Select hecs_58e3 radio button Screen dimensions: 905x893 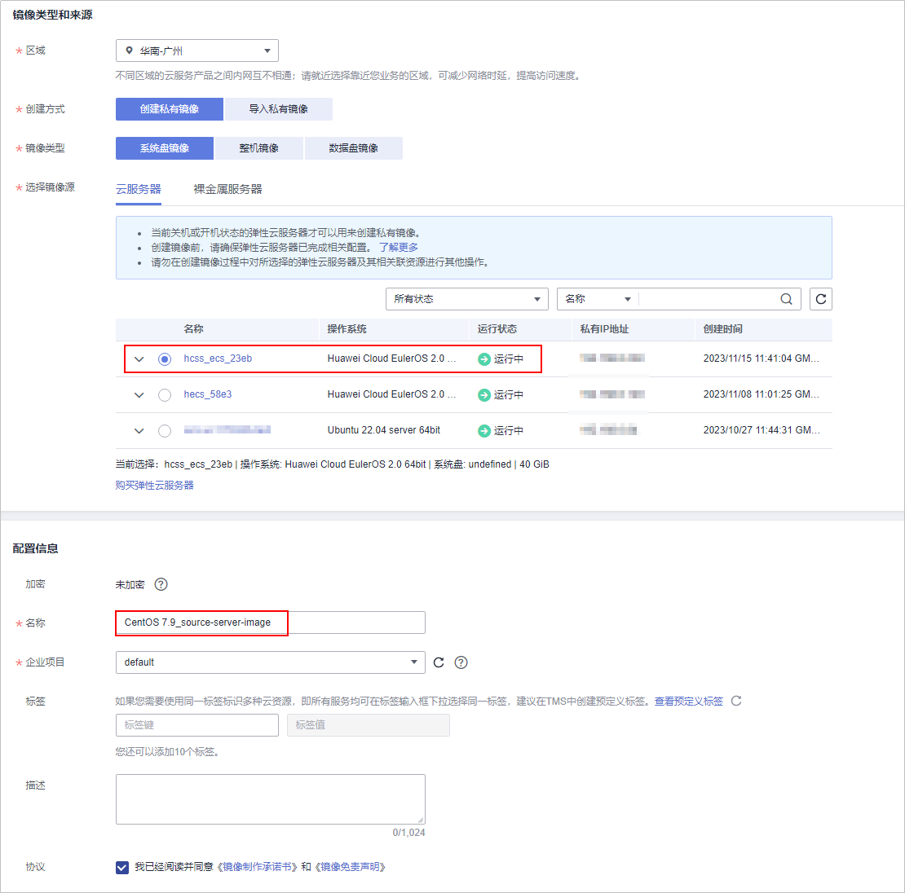165,395
